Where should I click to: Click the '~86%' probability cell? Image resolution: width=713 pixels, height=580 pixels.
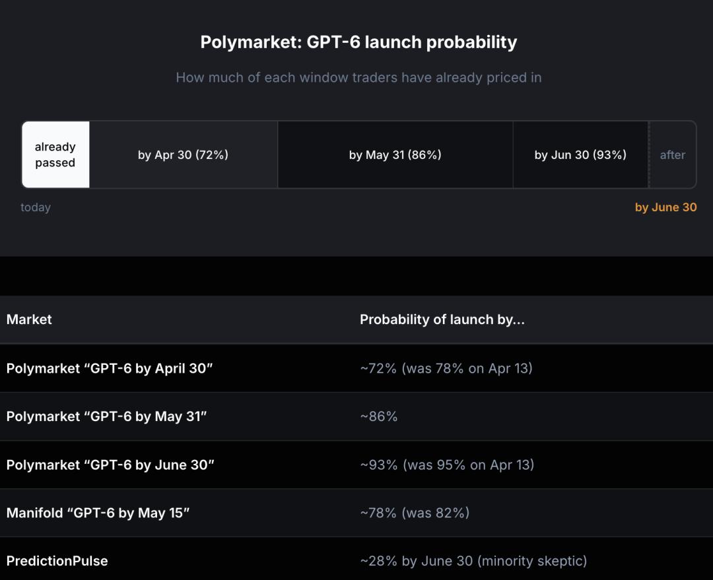[x=379, y=416]
